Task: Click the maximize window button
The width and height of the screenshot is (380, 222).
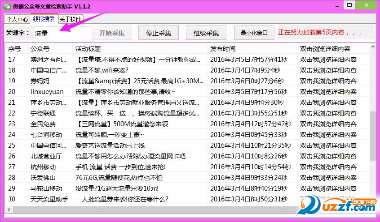Action: click(x=349, y=5)
